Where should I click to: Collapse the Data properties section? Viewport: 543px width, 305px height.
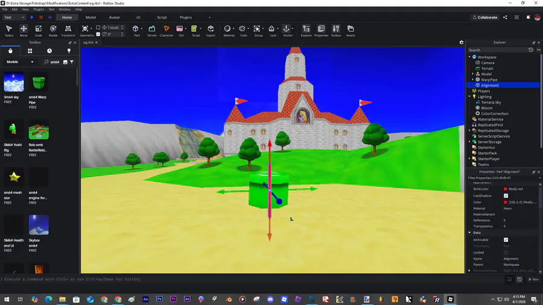(x=469, y=233)
